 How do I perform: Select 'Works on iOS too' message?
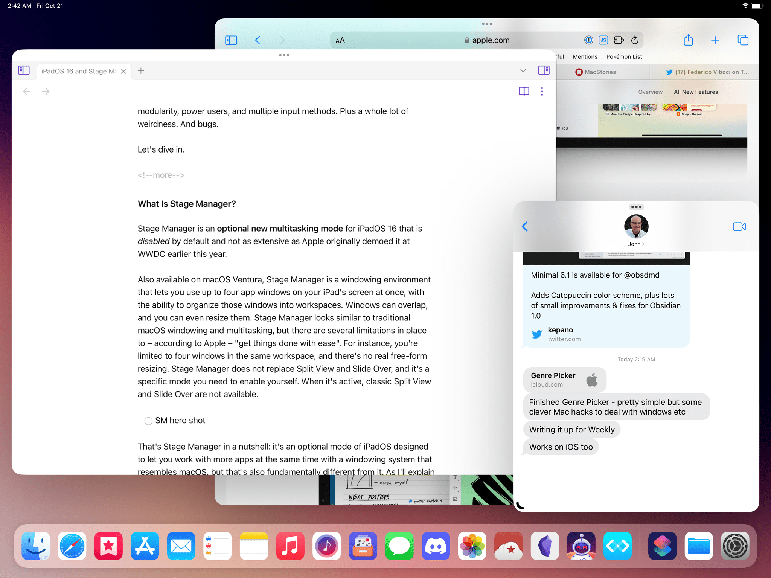pyautogui.click(x=561, y=447)
